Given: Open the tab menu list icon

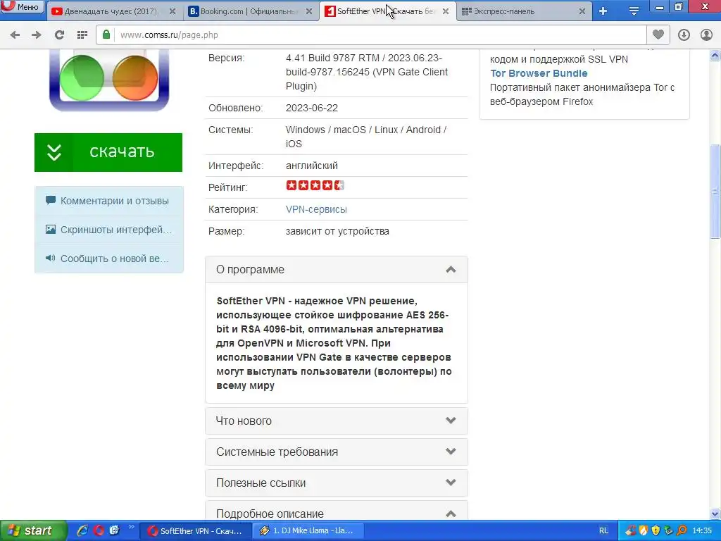Looking at the screenshot, I should click(x=634, y=11).
